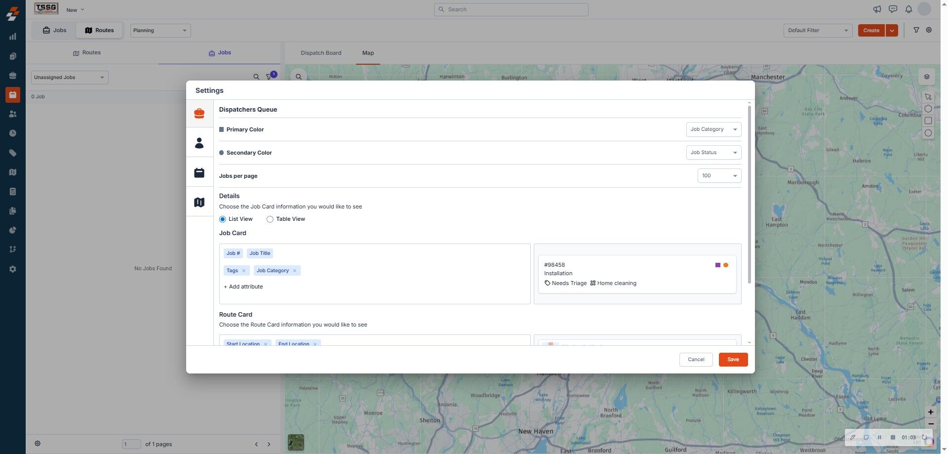Open the map settings section icon
This screenshot has height=454, width=948.
point(199,203)
